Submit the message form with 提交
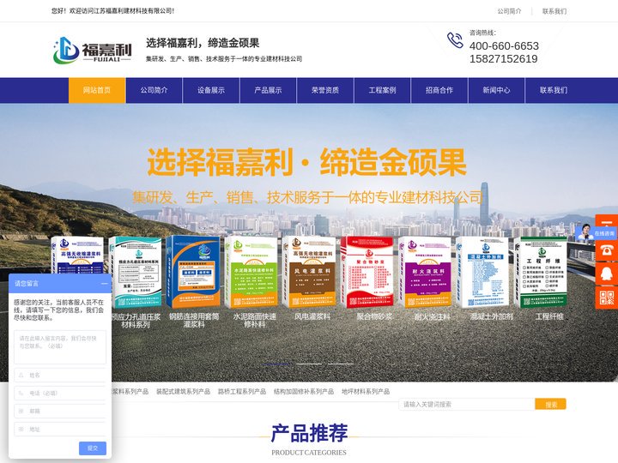This screenshot has width=618, height=463. tap(93, 448)
